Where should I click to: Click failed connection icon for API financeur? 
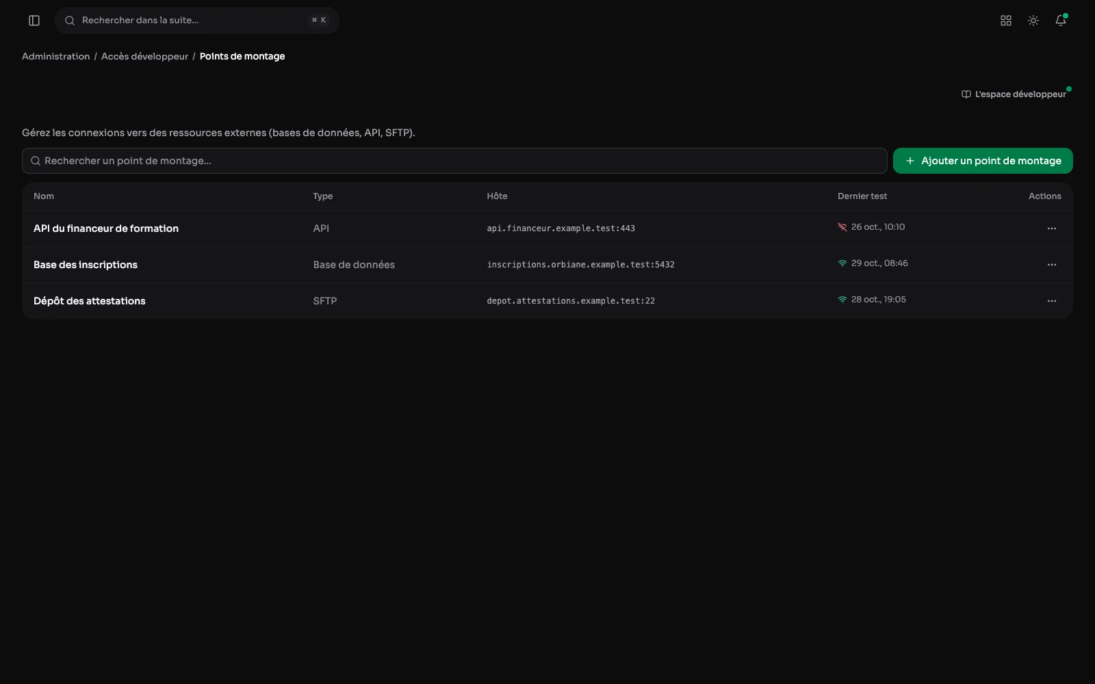842,227
